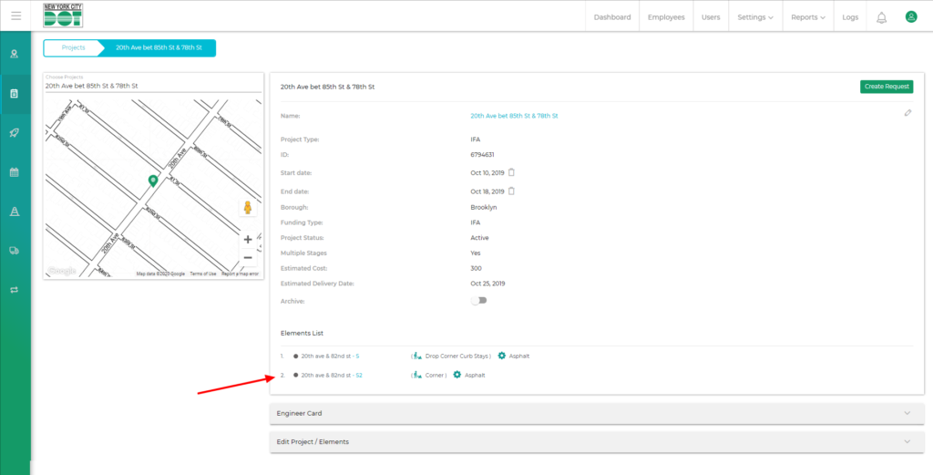Click calendar icon next to End date
Screen dimensions: 933x475
pyautogui.click(x=511, y=191)
